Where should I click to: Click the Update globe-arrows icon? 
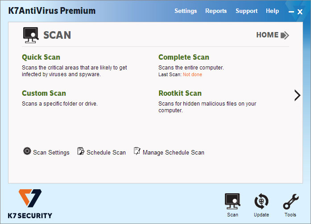tap(261, 201)
